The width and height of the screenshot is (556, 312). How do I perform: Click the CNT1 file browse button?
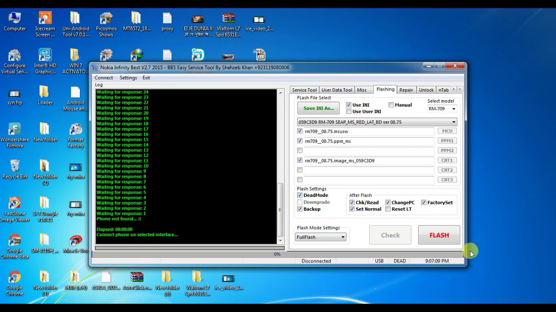pyautogui.click(x=447, y=160)
